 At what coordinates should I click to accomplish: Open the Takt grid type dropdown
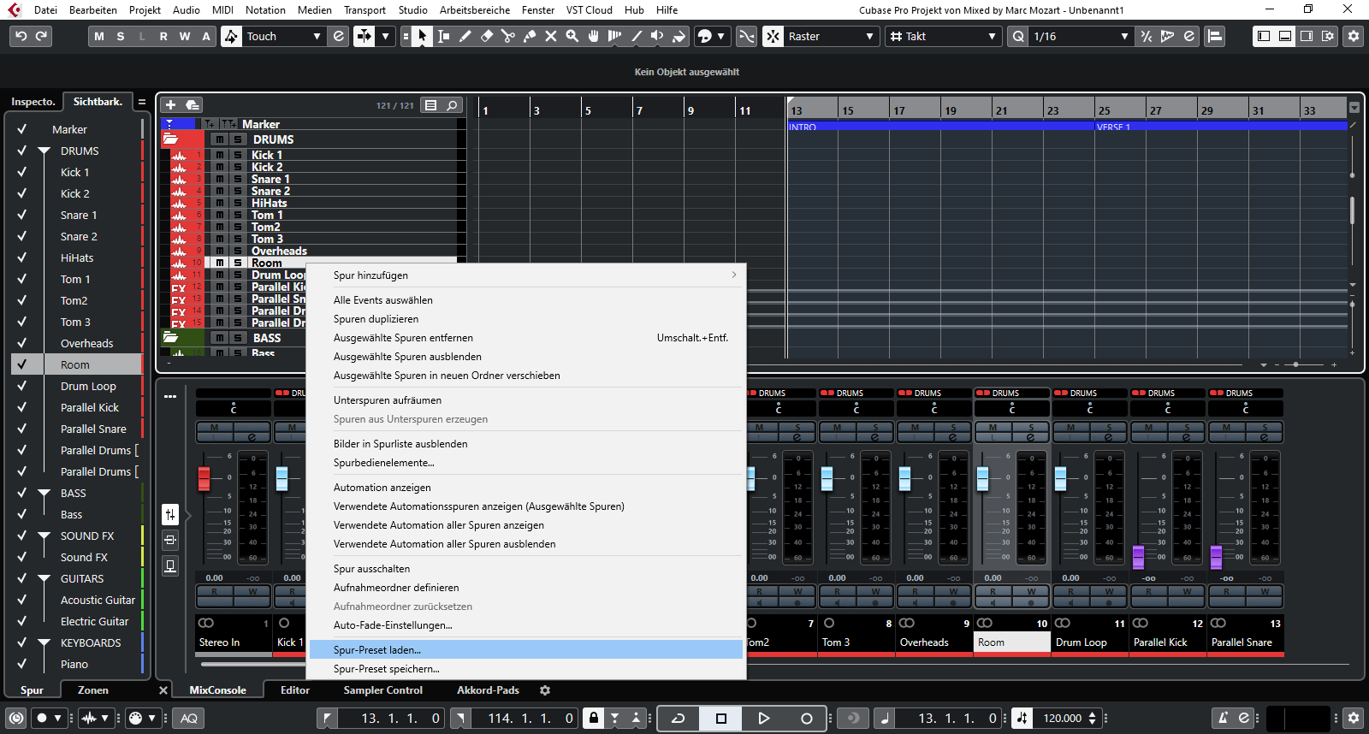943,36
